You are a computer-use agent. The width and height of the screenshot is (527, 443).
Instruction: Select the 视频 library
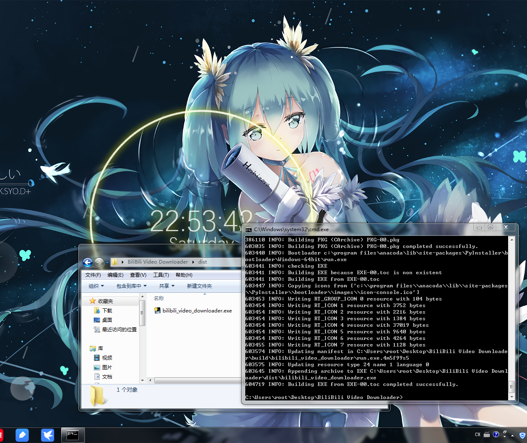107,358
